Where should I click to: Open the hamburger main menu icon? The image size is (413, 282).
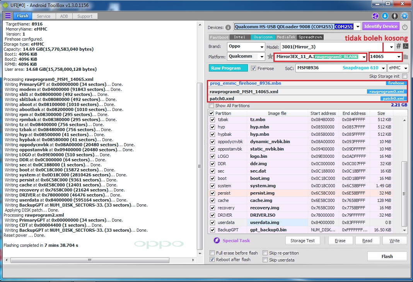[x=8, y=16]
